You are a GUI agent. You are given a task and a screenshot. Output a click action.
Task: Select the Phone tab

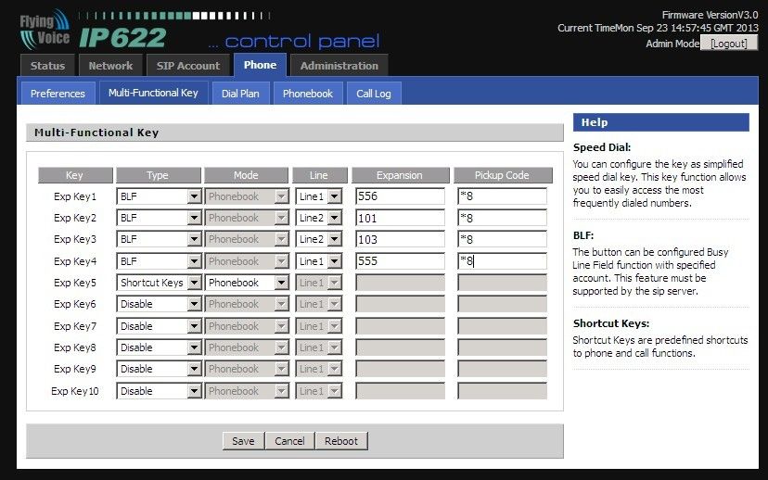[x=260, y=65]
